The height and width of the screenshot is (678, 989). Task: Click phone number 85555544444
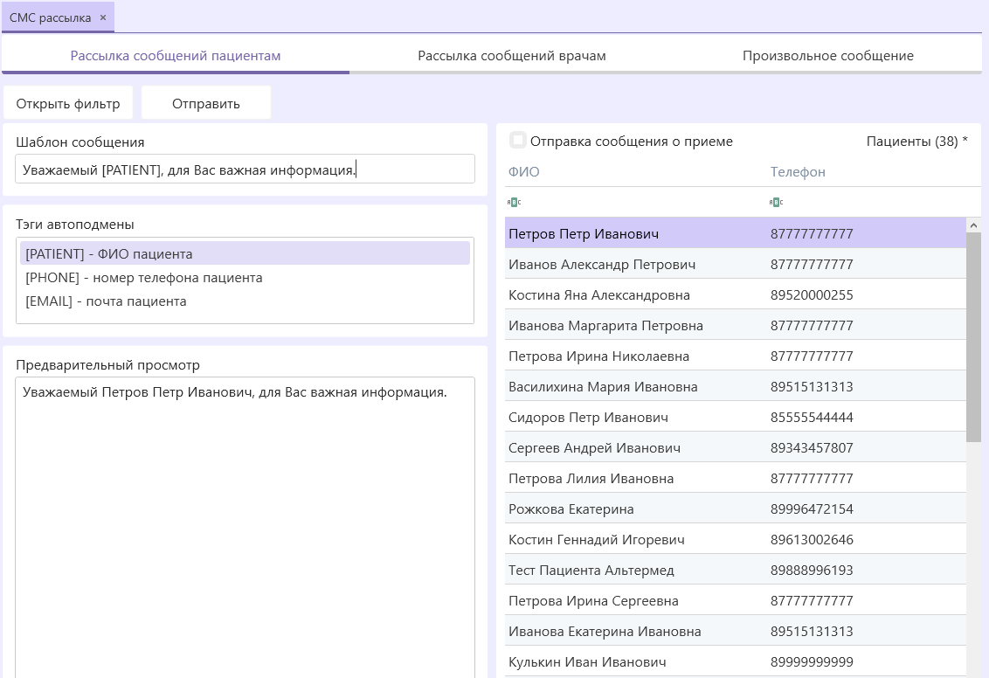point(811,417)
